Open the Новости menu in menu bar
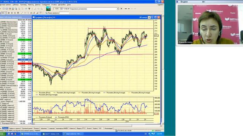This screenshot has height=136, width=243. coord(31,5)
